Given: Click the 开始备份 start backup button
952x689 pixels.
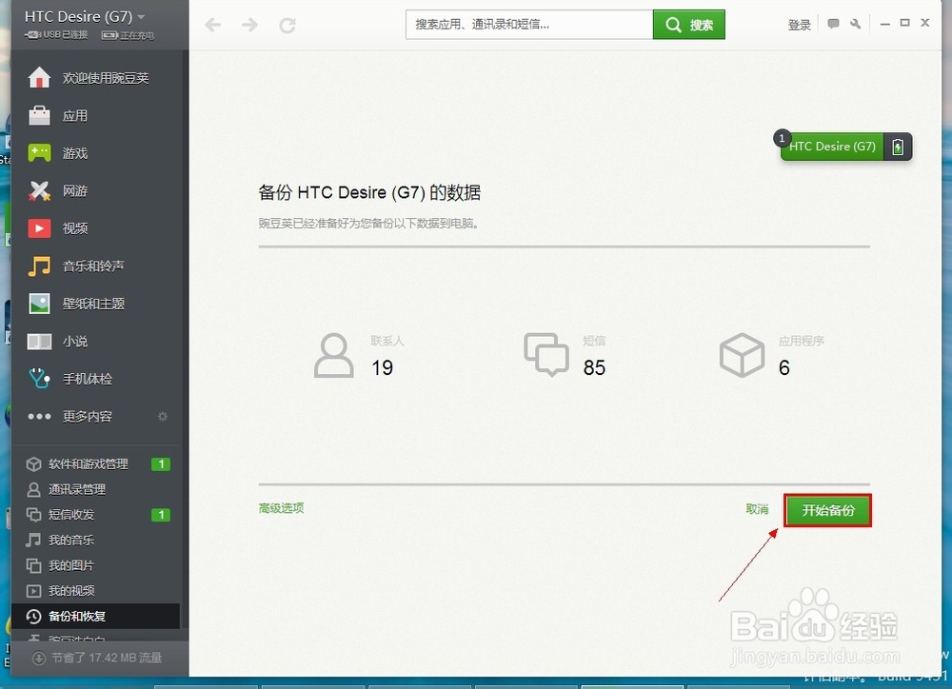Looking at the screenshot, I should click(827, 510).
